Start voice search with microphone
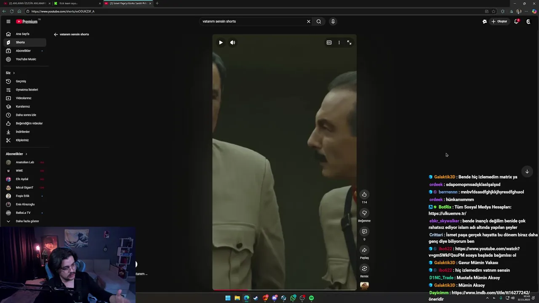Viewport: 539px width, 303px height. [333, 21]
